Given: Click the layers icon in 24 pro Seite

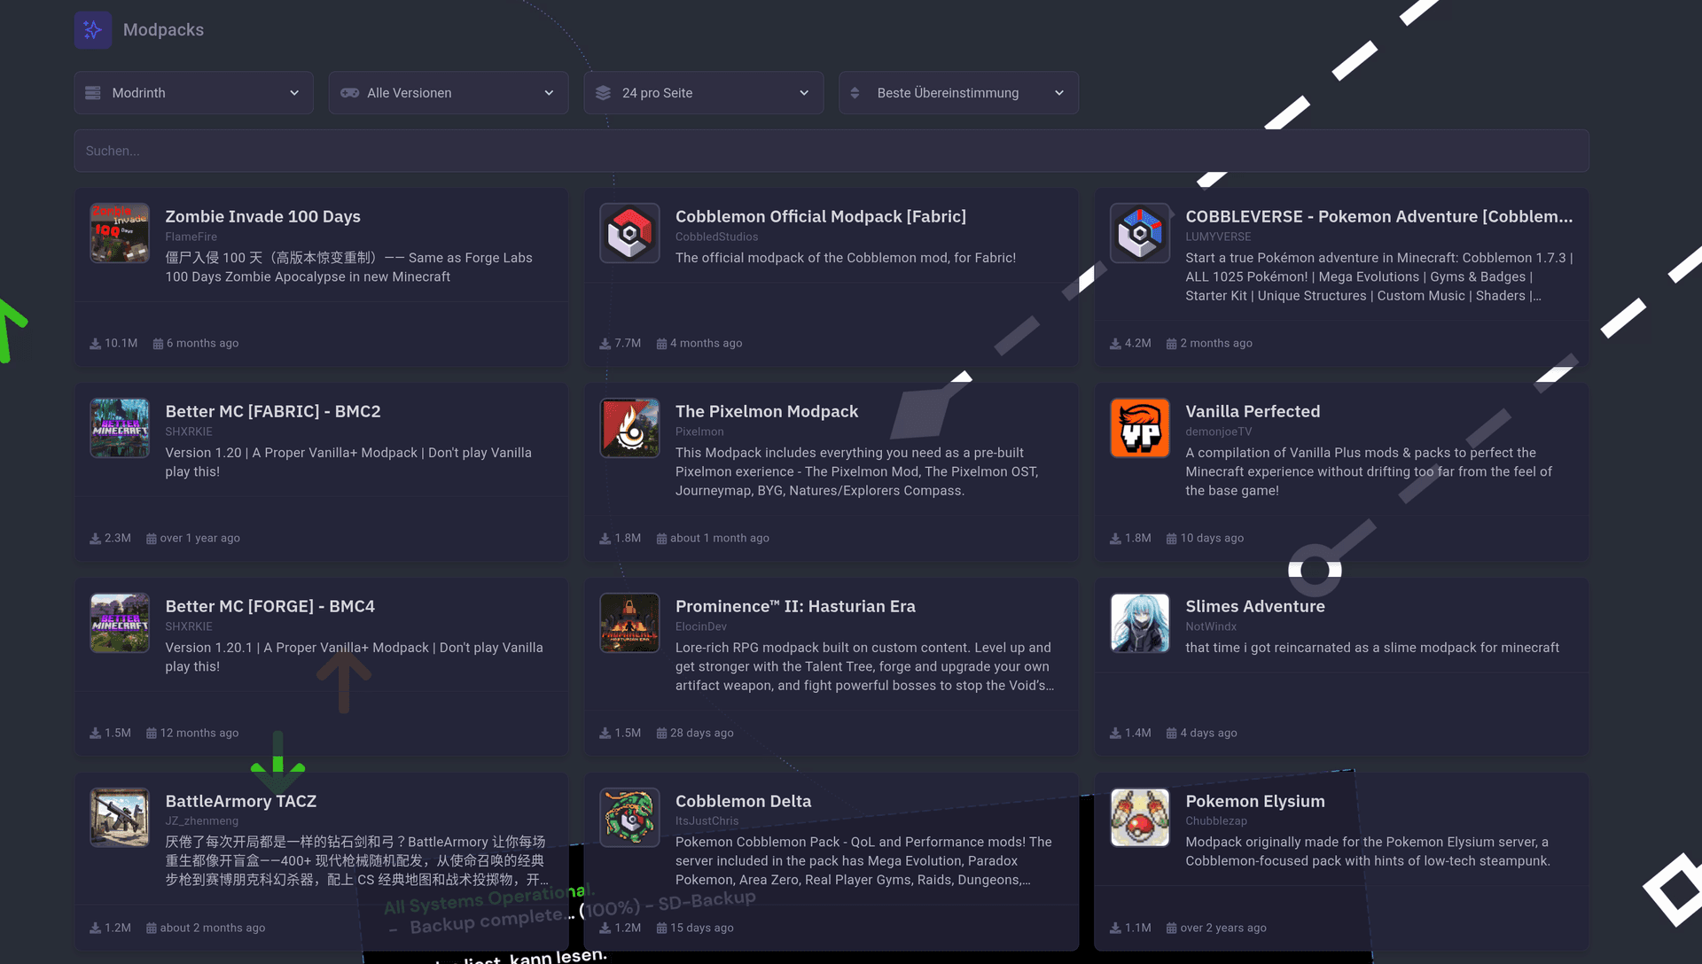Looking at the screenshot, I should pos(603,93).
